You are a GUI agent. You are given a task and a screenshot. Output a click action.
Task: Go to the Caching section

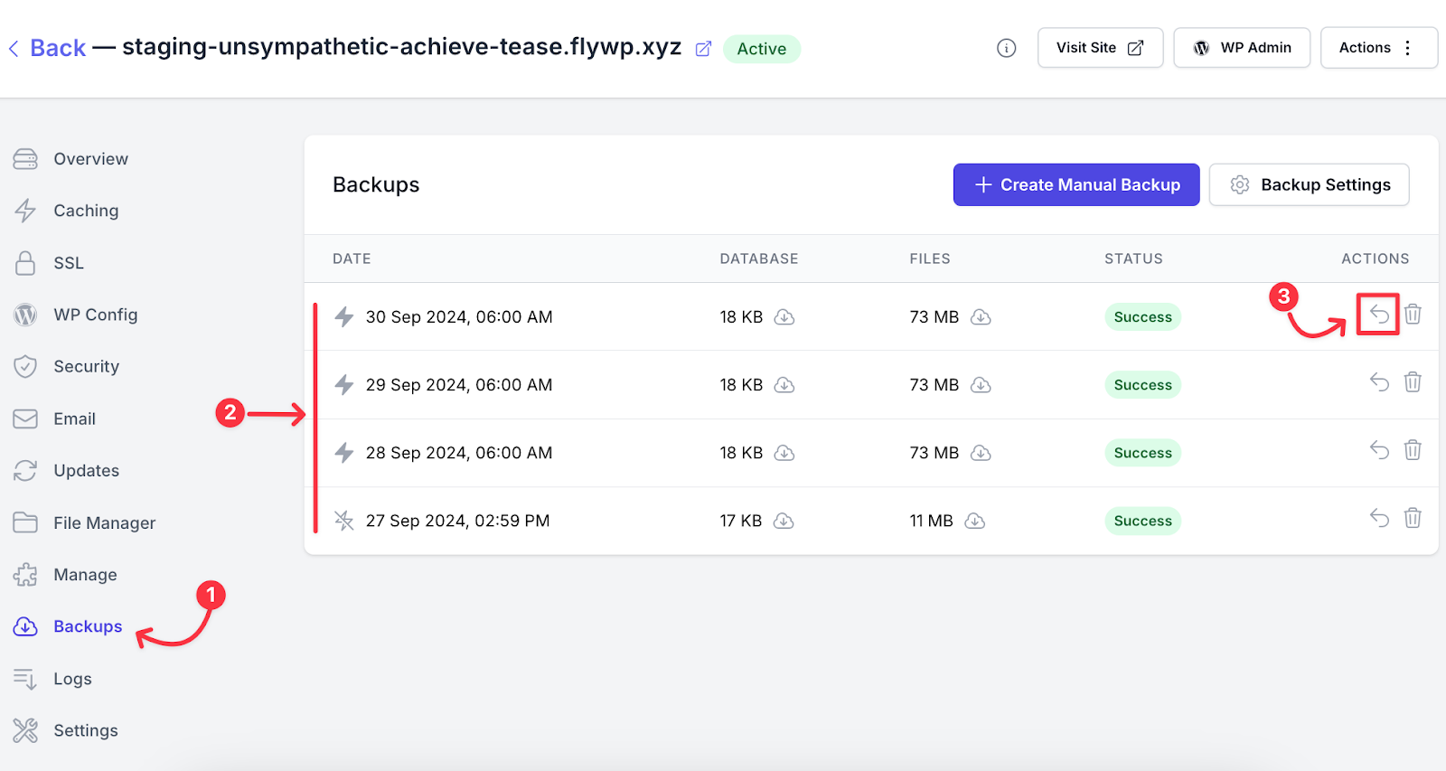pos(86,211)
